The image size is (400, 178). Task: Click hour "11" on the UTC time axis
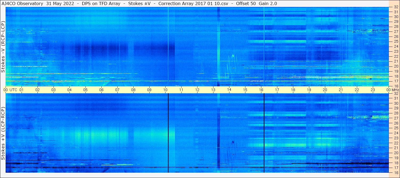click(181, 90)
